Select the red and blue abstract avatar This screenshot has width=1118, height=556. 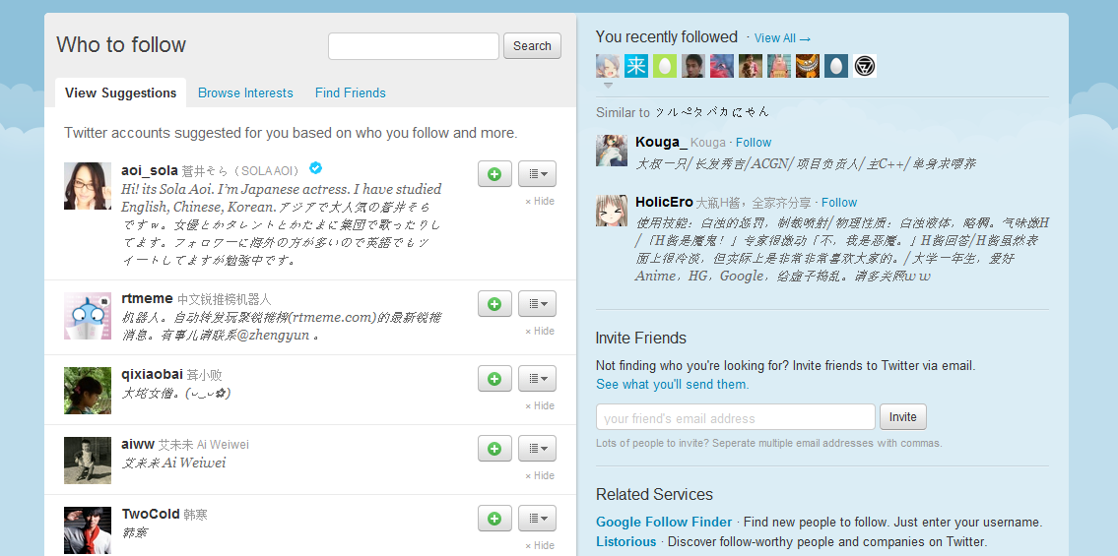point(722,66)
